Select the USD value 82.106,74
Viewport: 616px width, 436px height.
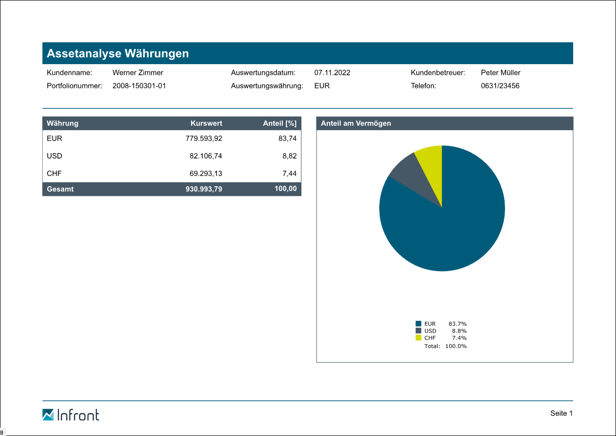tap(206, 156)
